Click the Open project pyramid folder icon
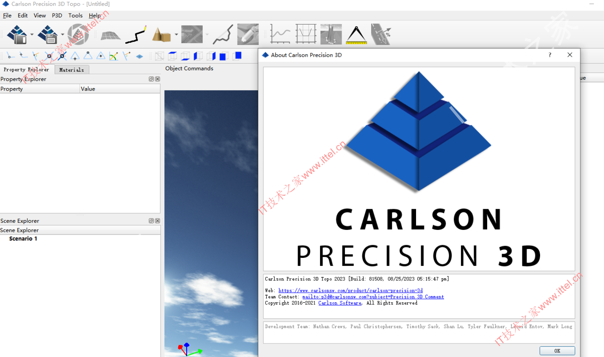This screenshot has width=604, height=357. pyautogui.click(x=17, y=34)
